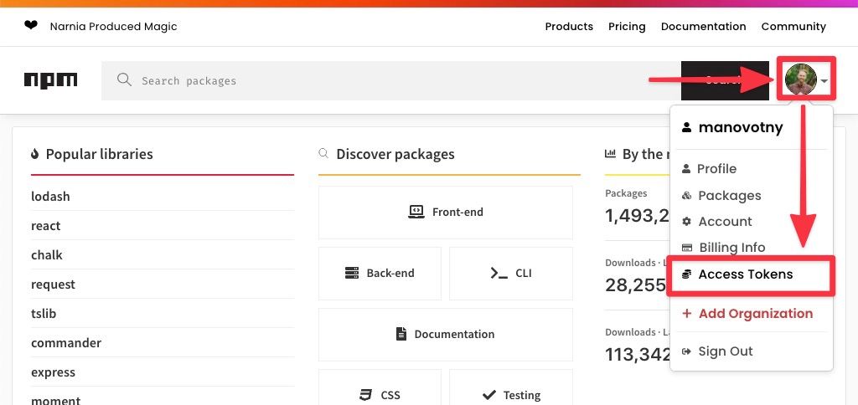
Task: Open the moment library link
Action: coord(56,401)
